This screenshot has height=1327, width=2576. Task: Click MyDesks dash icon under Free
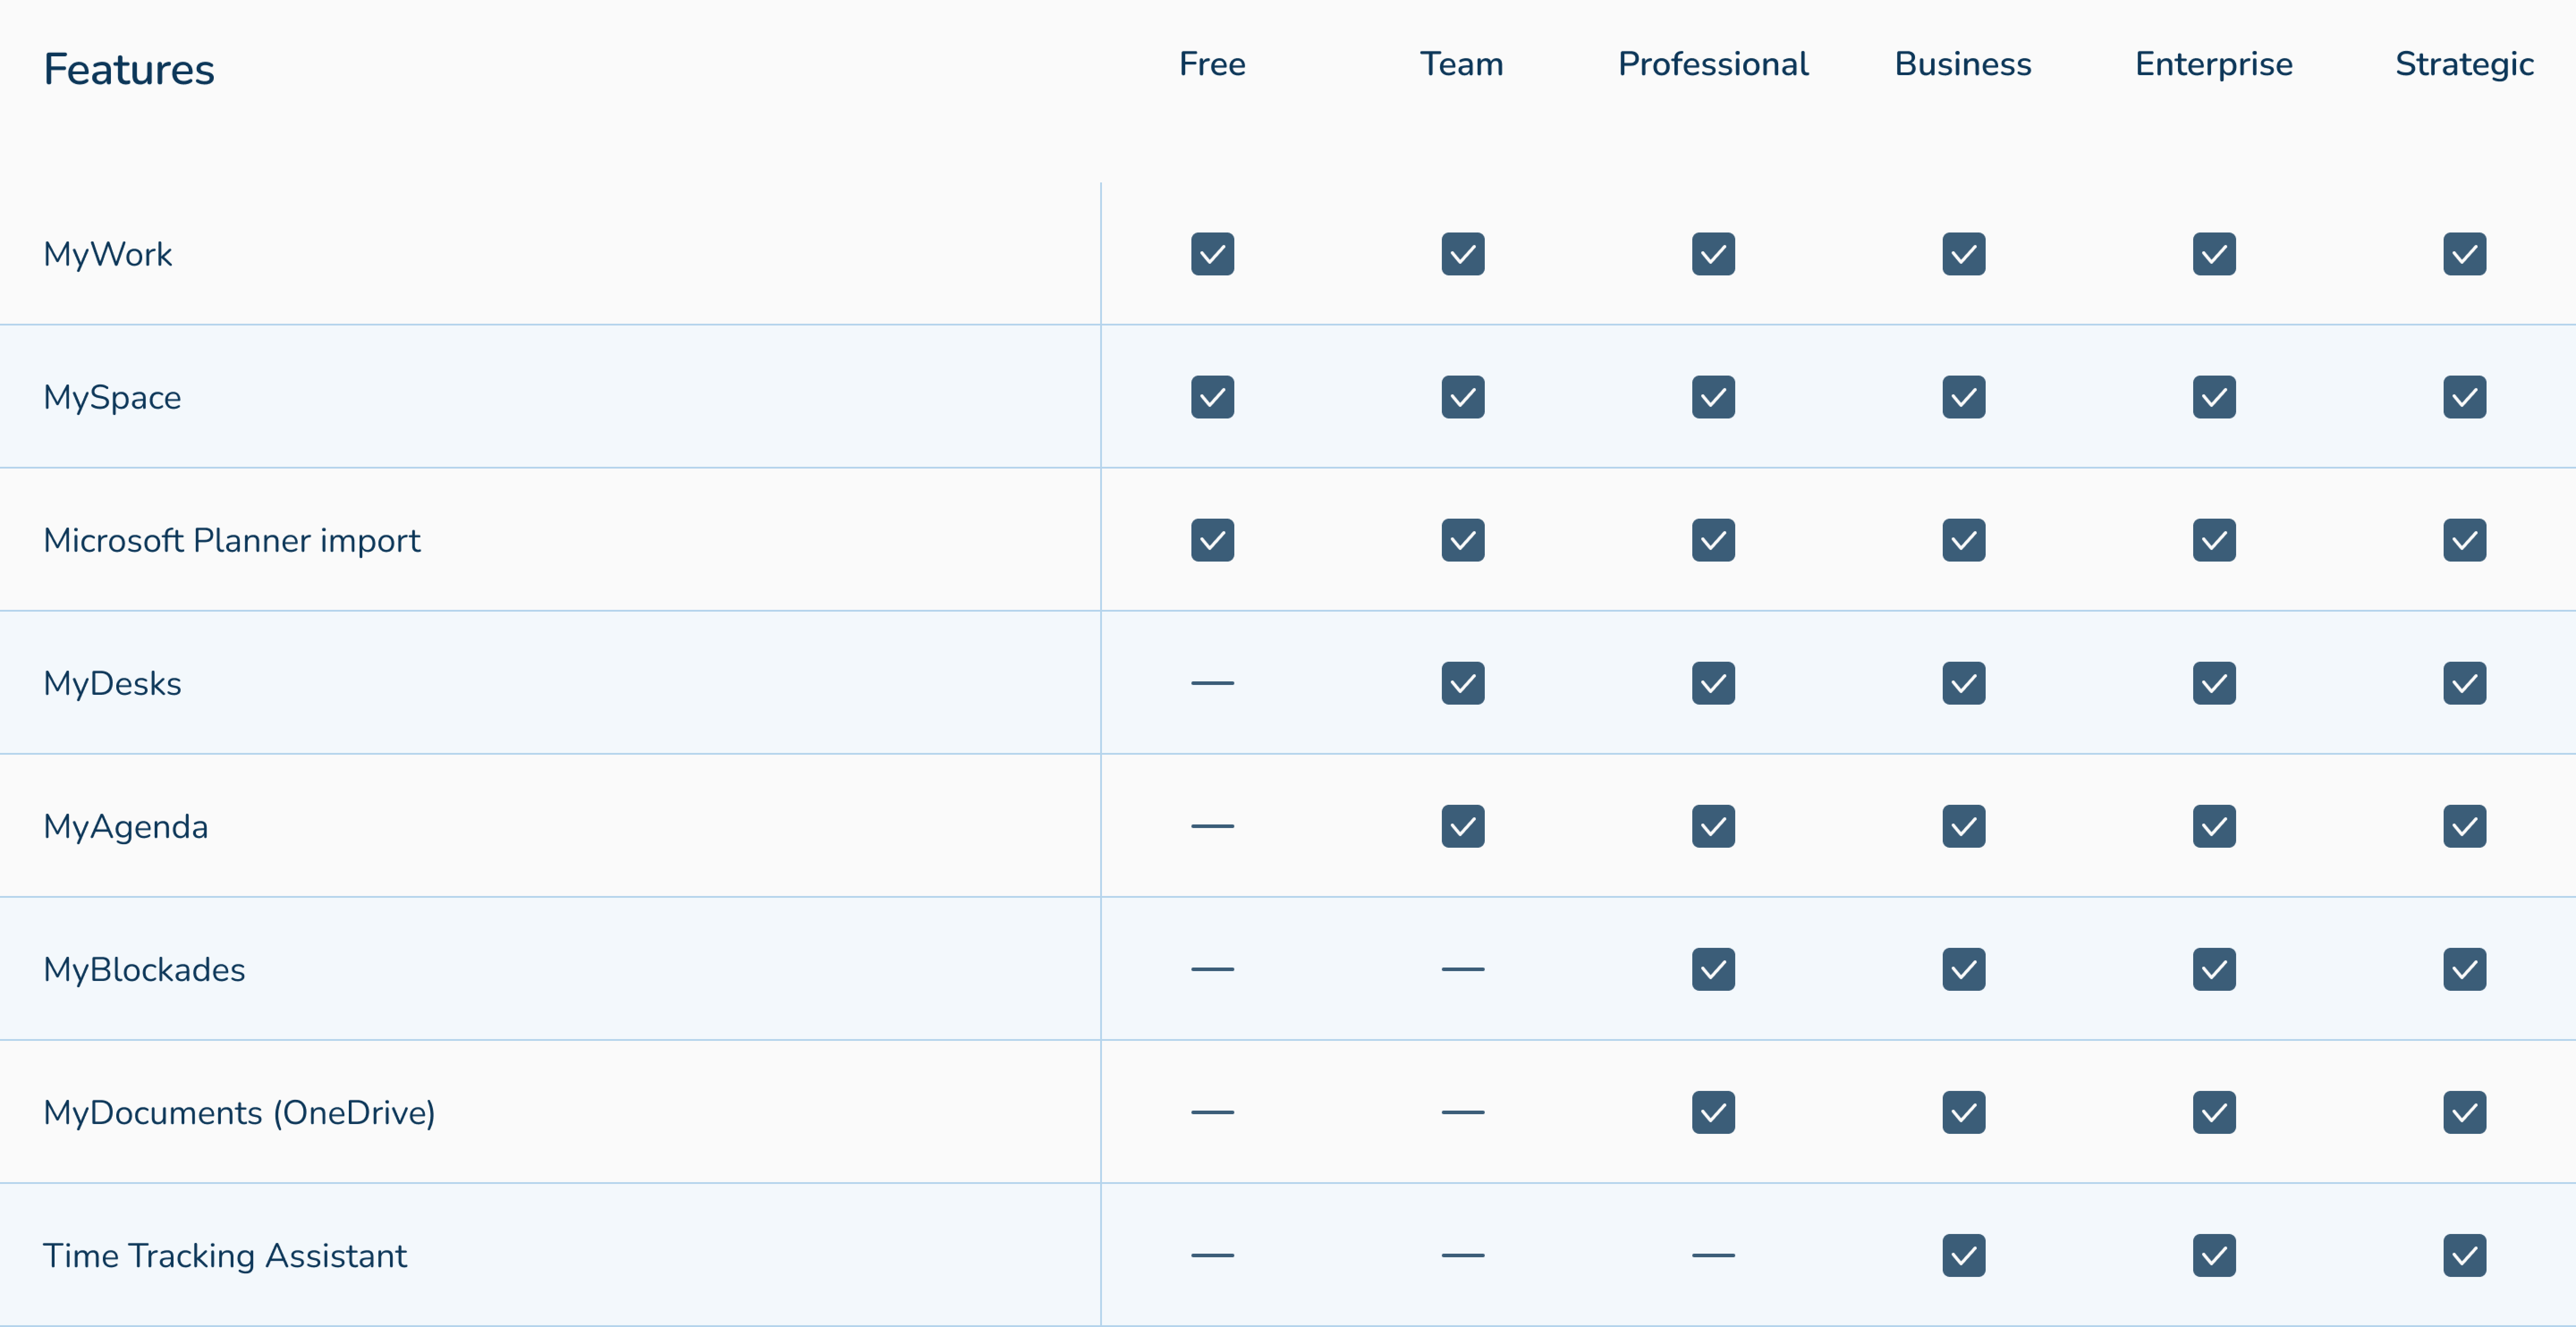tap(1212, 683)
